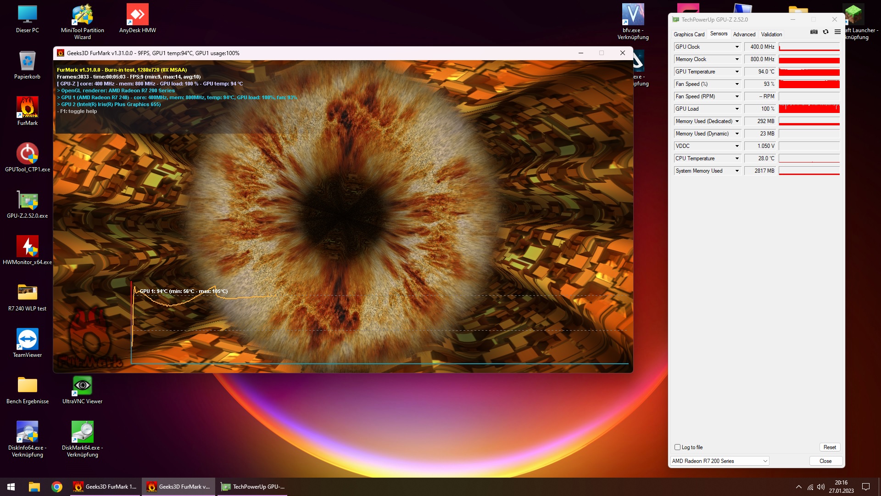
Task: Click the GPU-Z refresh icon
Action: tap(825, 32)
